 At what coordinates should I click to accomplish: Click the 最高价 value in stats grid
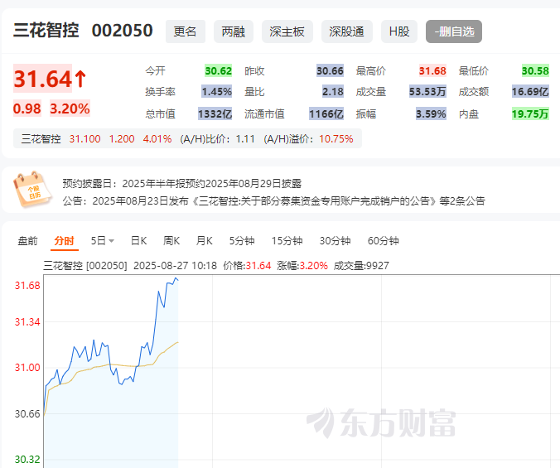(x=432, y=70)
